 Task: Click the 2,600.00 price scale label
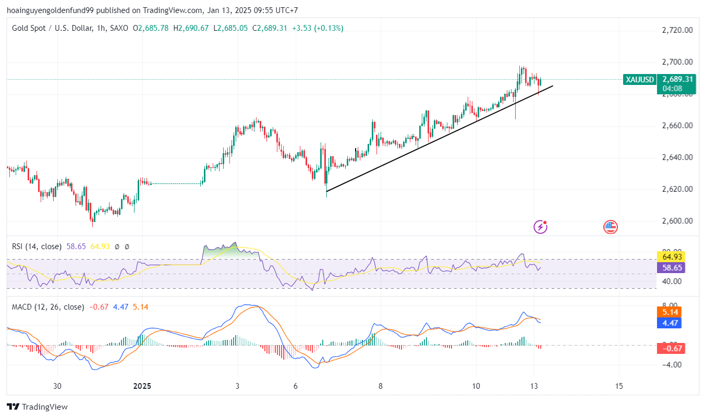point(677,221)
